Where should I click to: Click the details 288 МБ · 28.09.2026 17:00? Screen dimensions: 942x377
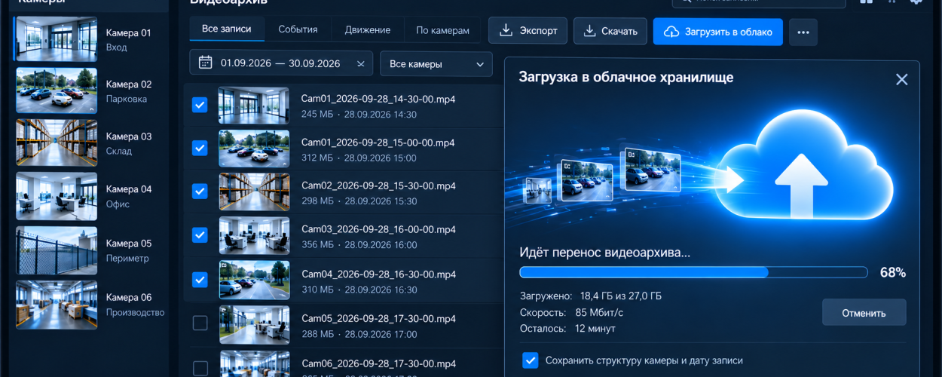coord(359,334)
